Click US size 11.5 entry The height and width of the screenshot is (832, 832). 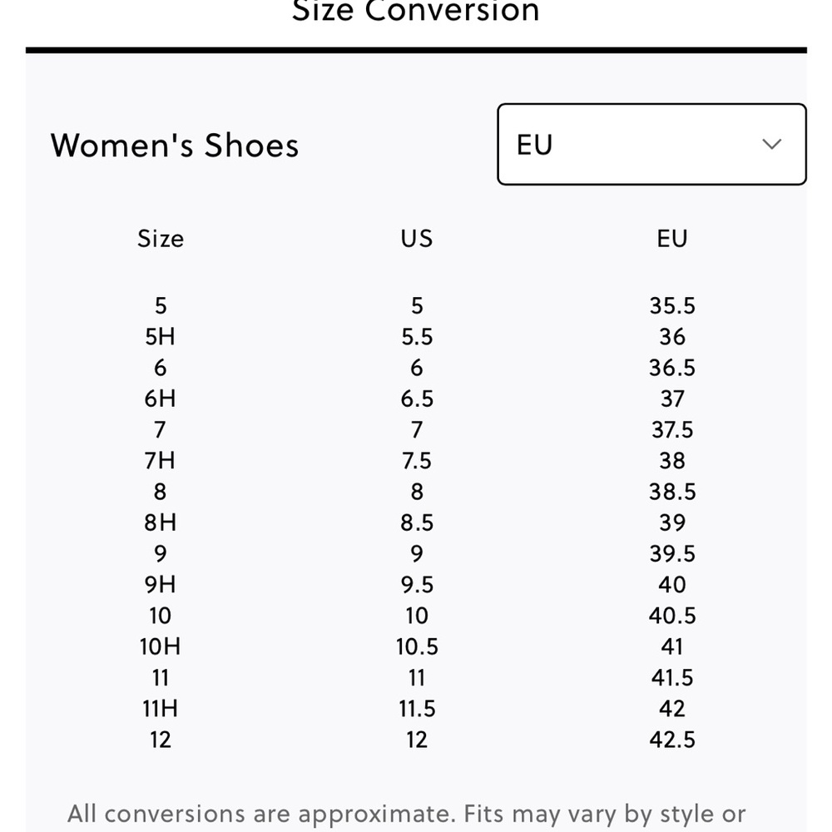[417, 709]
